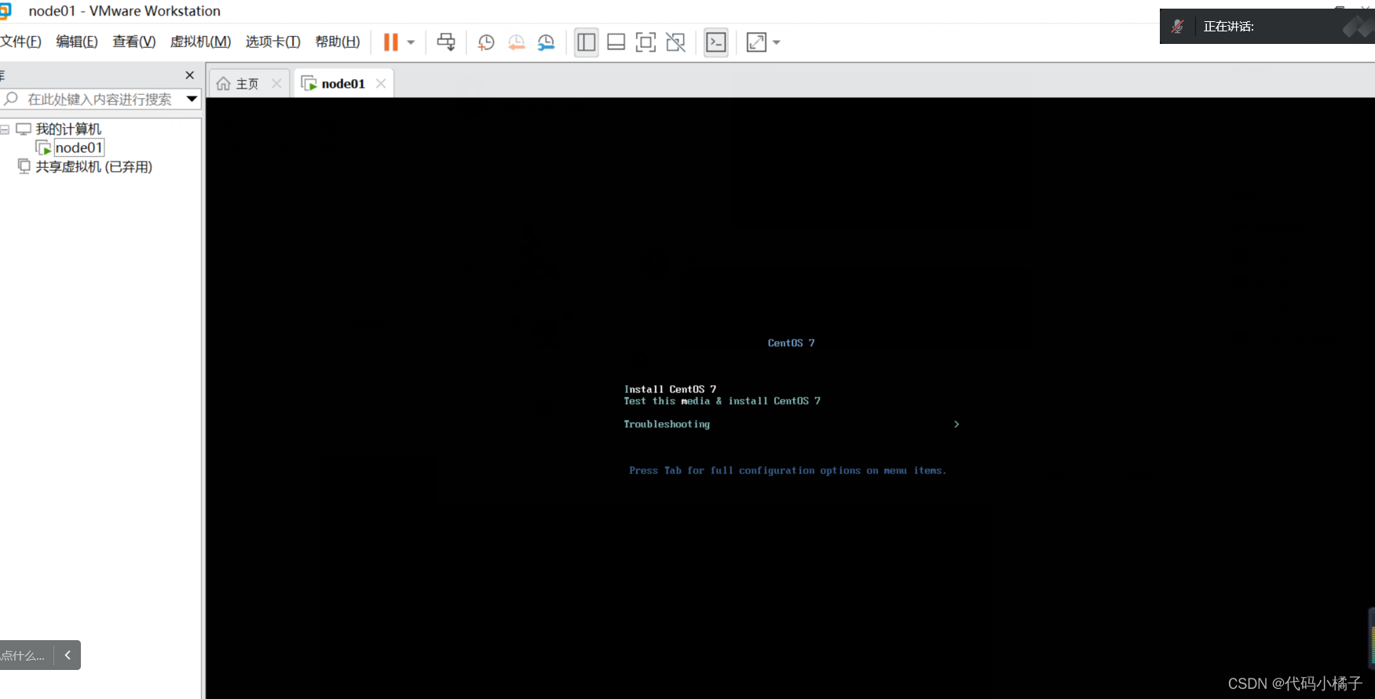The image size is (1375, 699).
Task: Open the 查看(V) menu
Action: pyautogui.click(x=134, y=42)
